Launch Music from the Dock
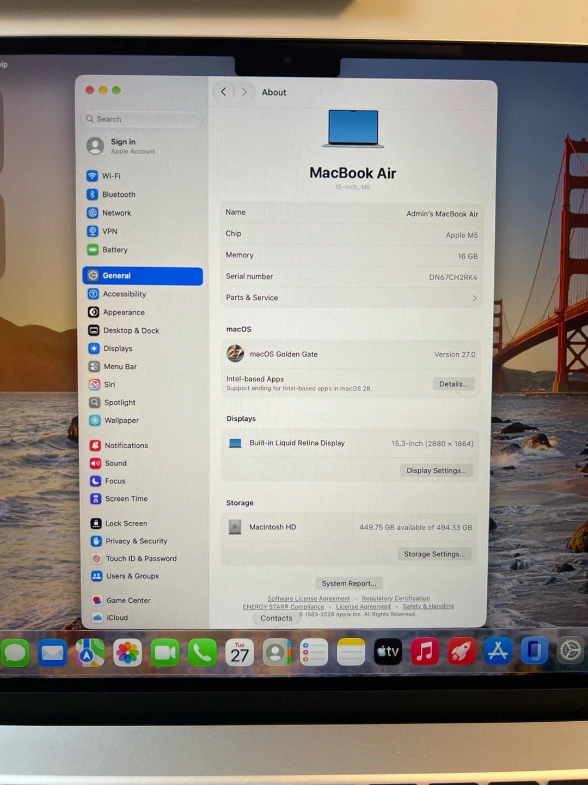Screen dimensions: 588x785 click(x=425, y=651)
